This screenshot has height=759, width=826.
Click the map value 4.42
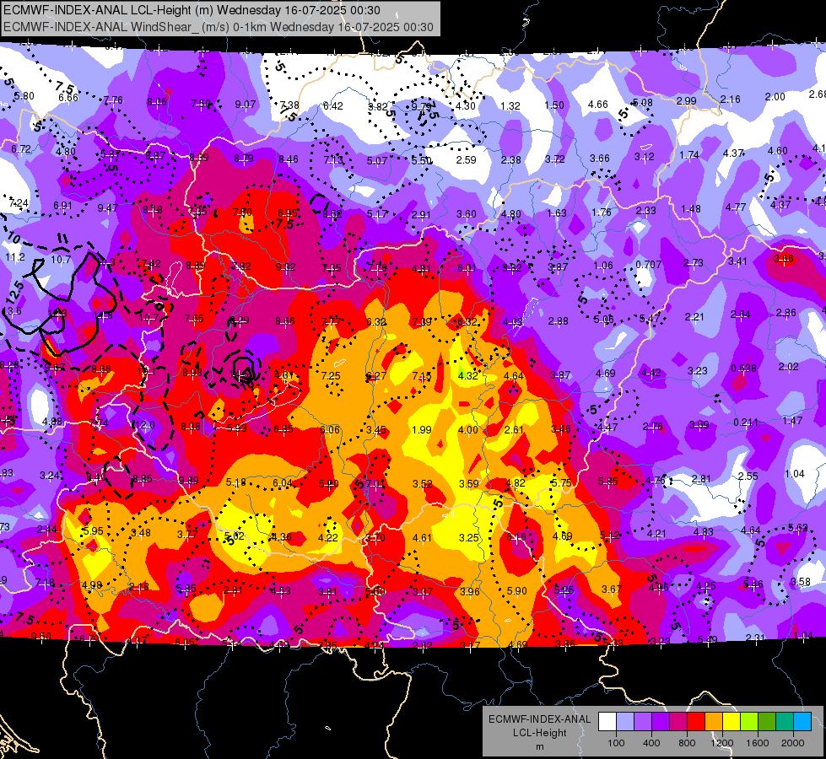(x=651, y=373)
